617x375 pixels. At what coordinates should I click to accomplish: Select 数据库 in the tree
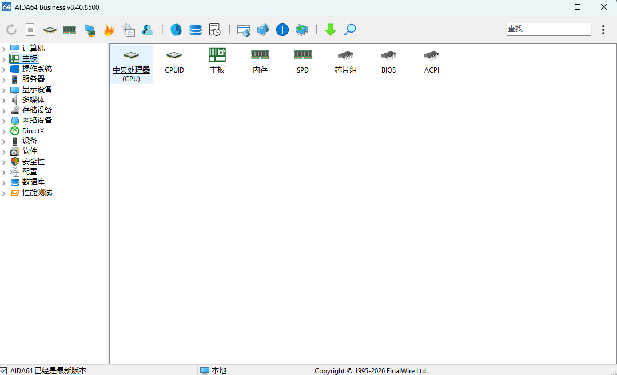33,182
